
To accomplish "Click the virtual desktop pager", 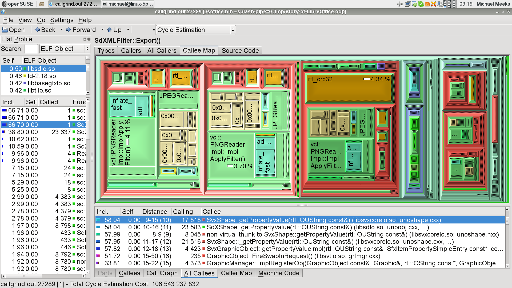I will (450, 4).
